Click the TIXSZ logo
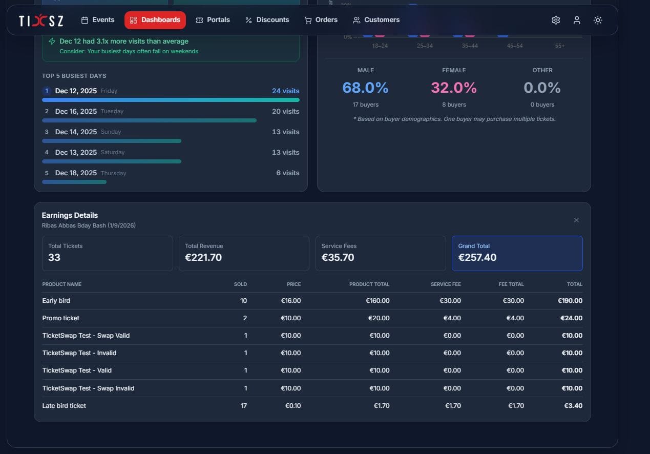This screenshot has height=454, width=650. click(x=41, y=20)
